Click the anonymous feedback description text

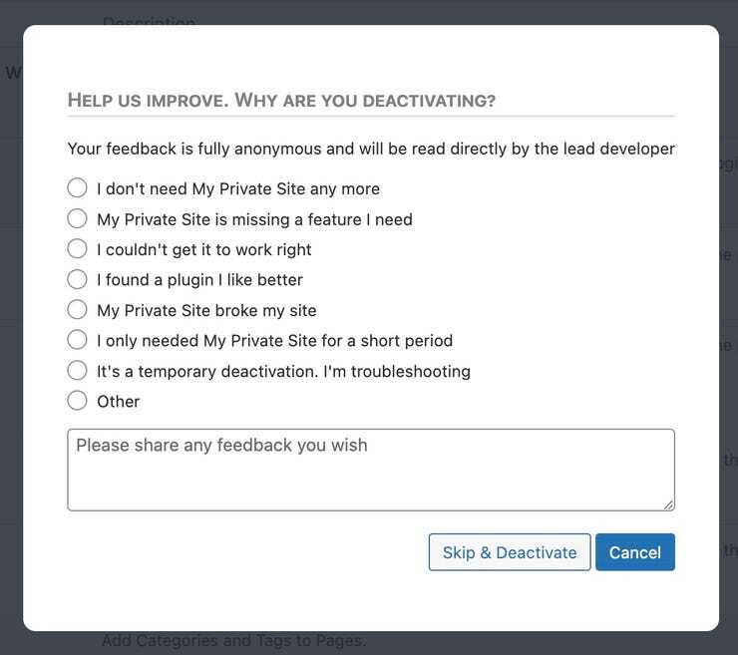click(x=370, y=149)
